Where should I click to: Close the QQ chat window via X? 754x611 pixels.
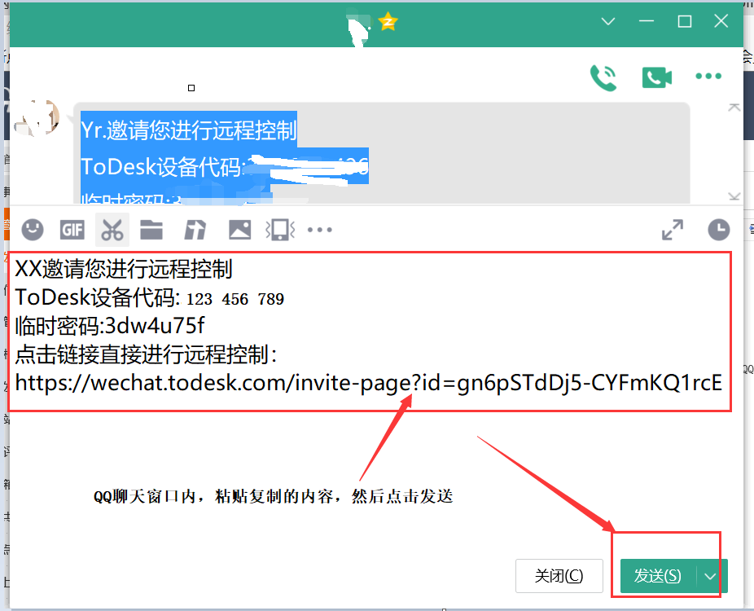[721, 21]
